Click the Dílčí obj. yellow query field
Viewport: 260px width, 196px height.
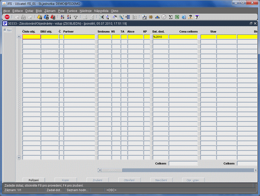click(50, 37)
